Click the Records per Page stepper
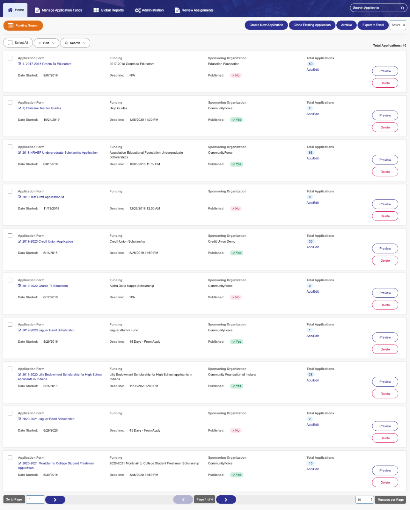Image resolution: width=410 pixels, height=510 pixels. [364, 499]
